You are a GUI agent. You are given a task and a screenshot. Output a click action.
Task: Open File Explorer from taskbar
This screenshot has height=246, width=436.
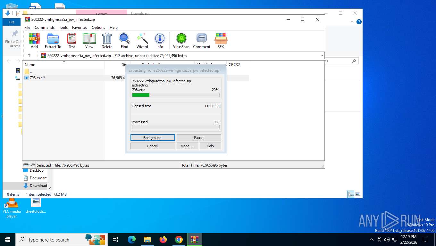pos(147,240)
